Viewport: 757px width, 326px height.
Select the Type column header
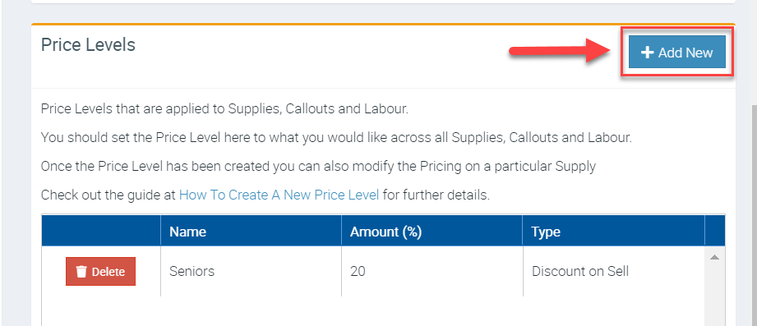[614, 232]
